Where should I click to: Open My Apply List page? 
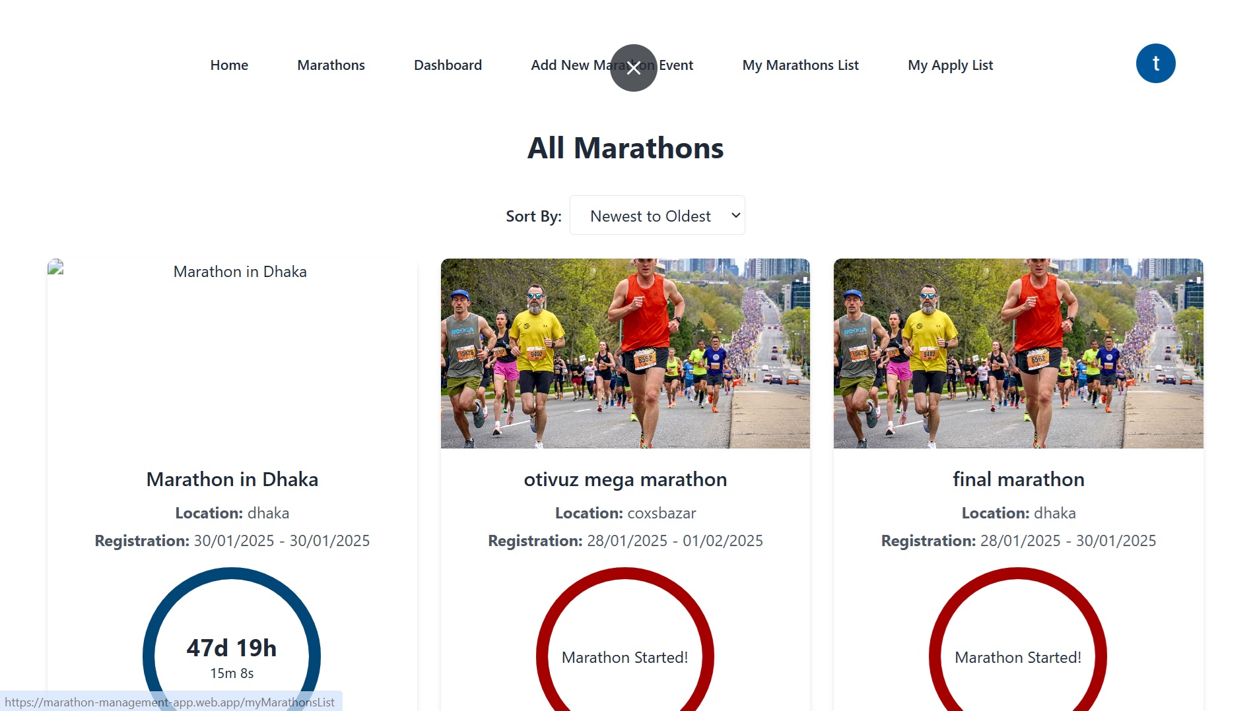(x=950, y=65)
